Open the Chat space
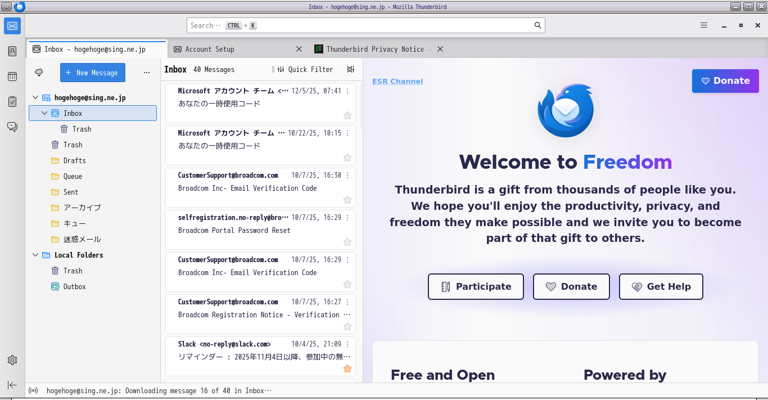The width and height of the screenshot is (768, 400). (12, 127)
